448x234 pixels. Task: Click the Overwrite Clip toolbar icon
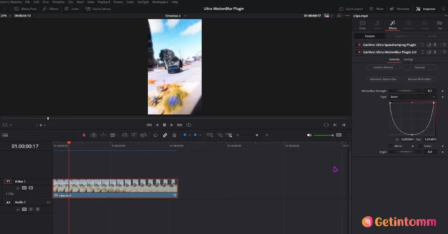[134, 135]
